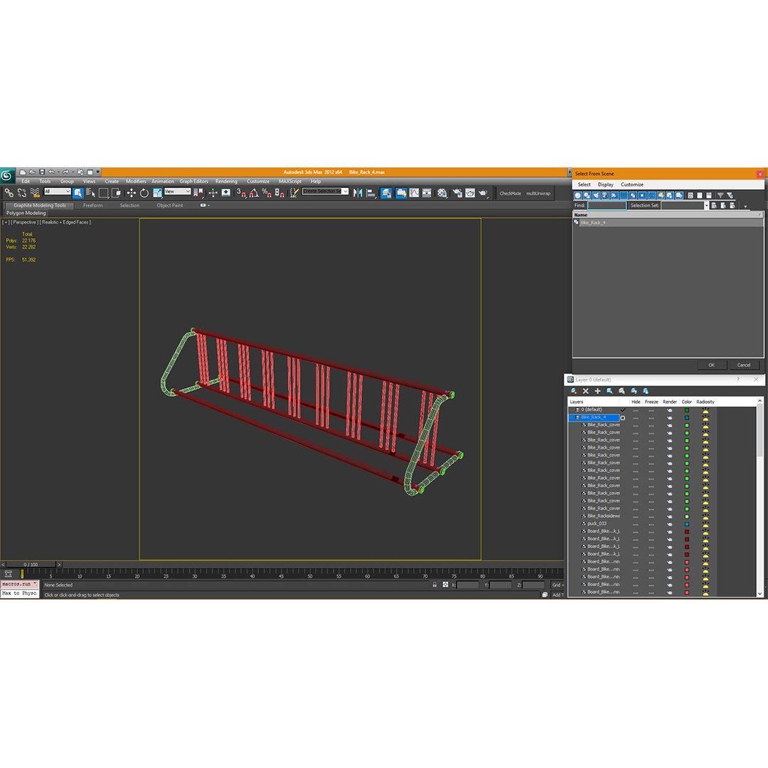
Task: Toggle Display Shapes filter in Select From Scene
Action: [587, 196]
